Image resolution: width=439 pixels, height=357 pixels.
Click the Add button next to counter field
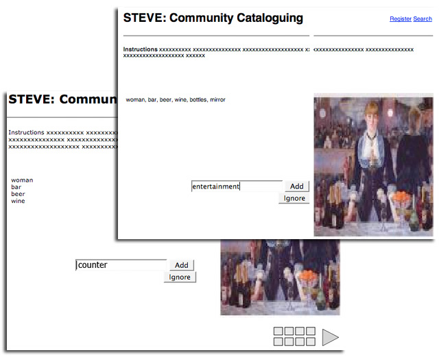[x=181, y=265]
